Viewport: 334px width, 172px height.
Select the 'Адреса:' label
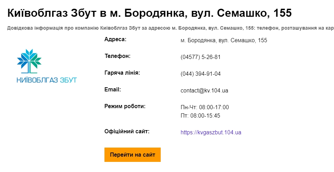point(115,39)
